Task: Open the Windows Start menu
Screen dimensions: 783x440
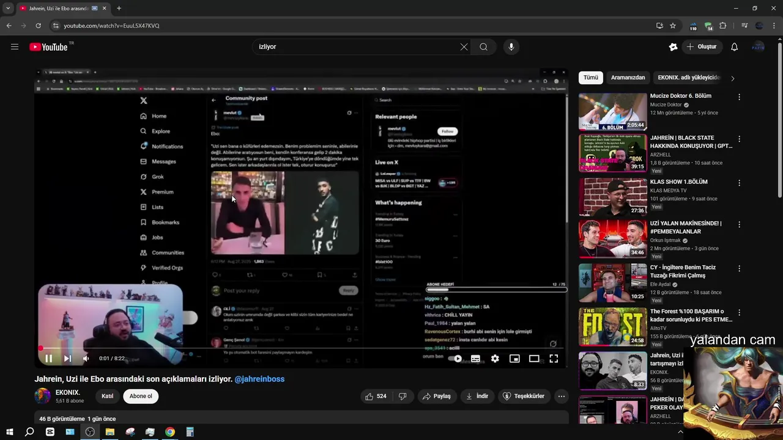Action: [x=10, y=432]
